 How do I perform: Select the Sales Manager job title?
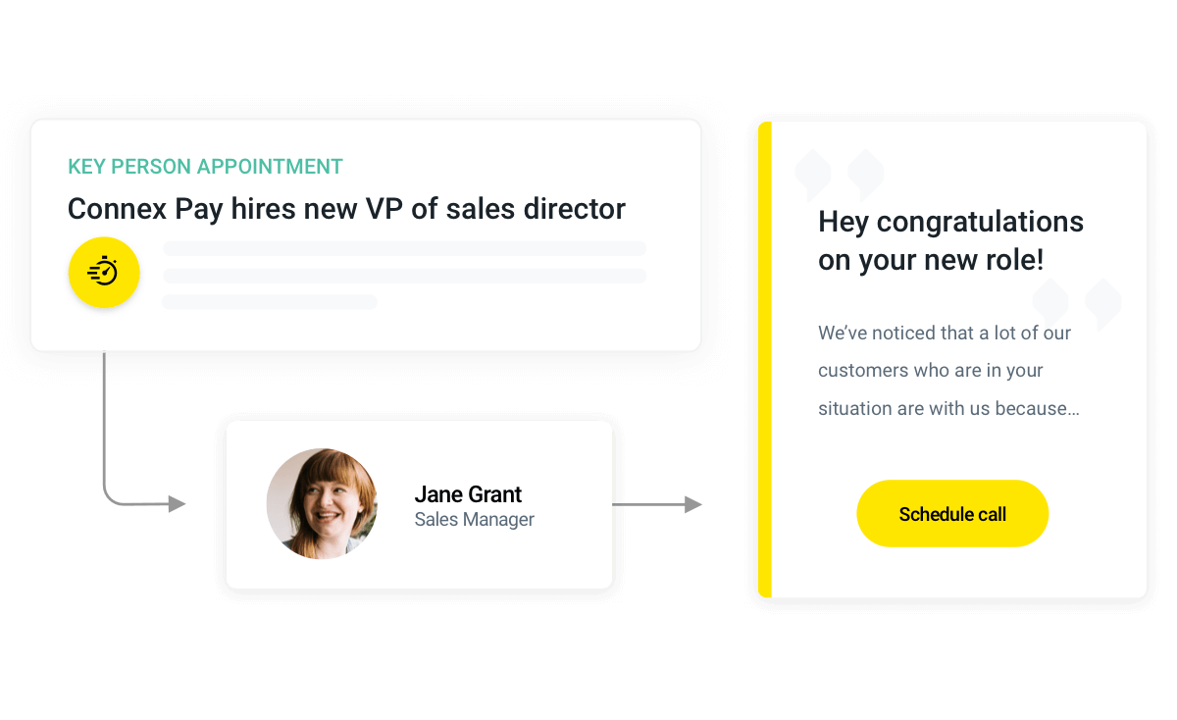[x=474, y=520]
